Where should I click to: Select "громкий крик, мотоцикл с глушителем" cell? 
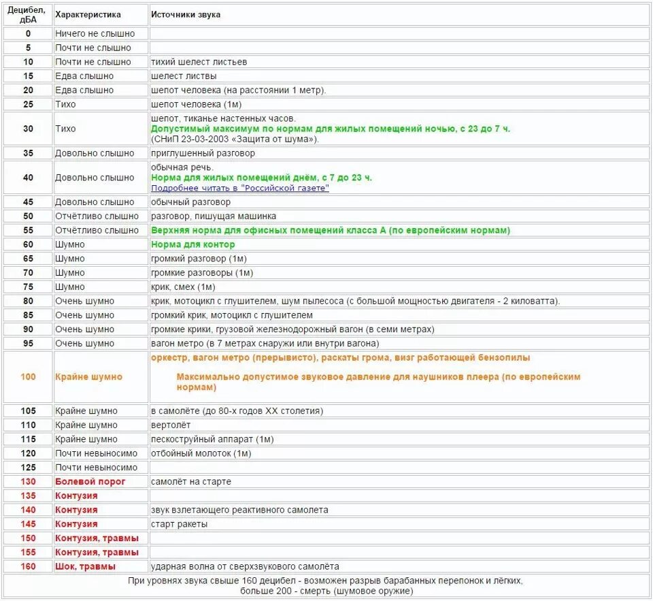pos(399,315)
